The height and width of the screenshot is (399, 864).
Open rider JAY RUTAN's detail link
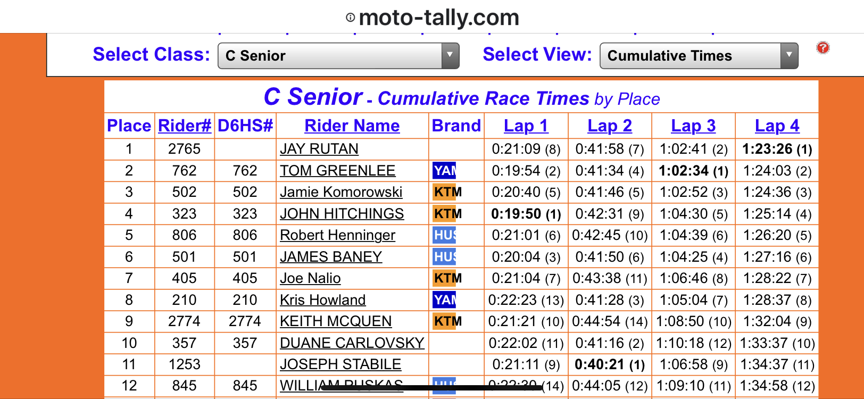pyautogui.click(x=319, y=149)
